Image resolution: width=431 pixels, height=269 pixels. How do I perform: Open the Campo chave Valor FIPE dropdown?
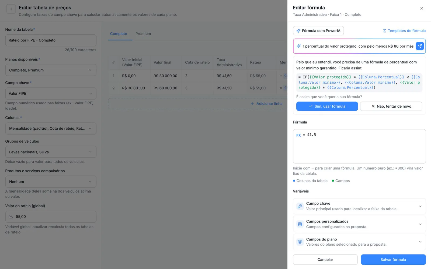pyautogui.click(x=51, y=93)
